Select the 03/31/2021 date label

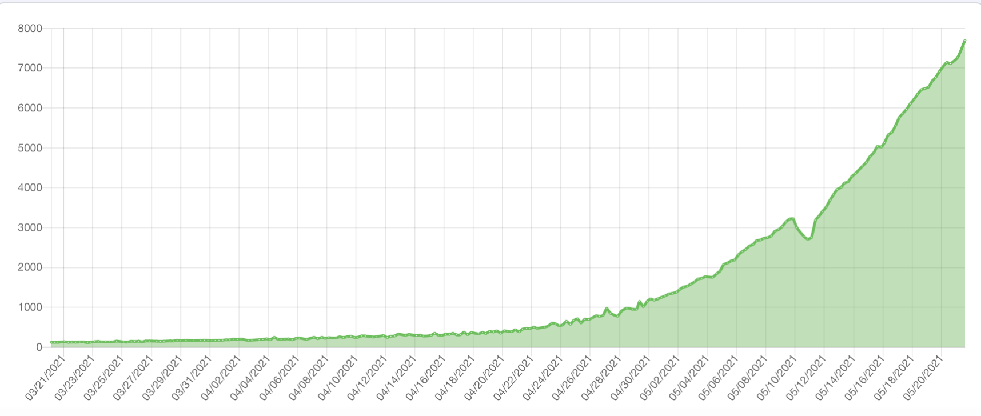tap(193, 377)
